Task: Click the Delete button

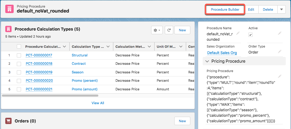Action: (x=268, y=9)
